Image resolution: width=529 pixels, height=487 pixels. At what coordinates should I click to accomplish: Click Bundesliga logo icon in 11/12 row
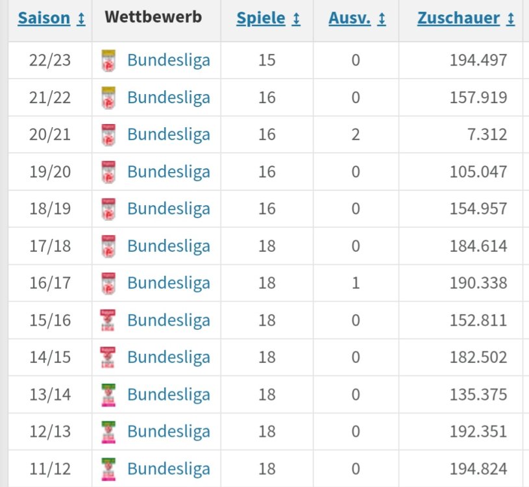pyautogui.click(x=108, y=469)
